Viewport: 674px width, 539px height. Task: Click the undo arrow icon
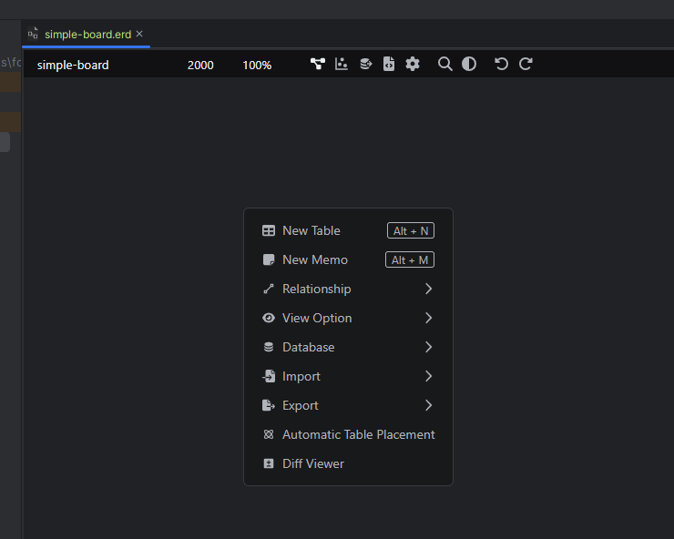[501, 64]
